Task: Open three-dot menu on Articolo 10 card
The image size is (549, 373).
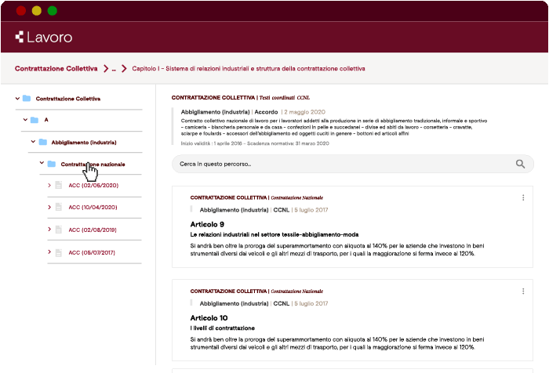Action: click(x=523, y=291)
